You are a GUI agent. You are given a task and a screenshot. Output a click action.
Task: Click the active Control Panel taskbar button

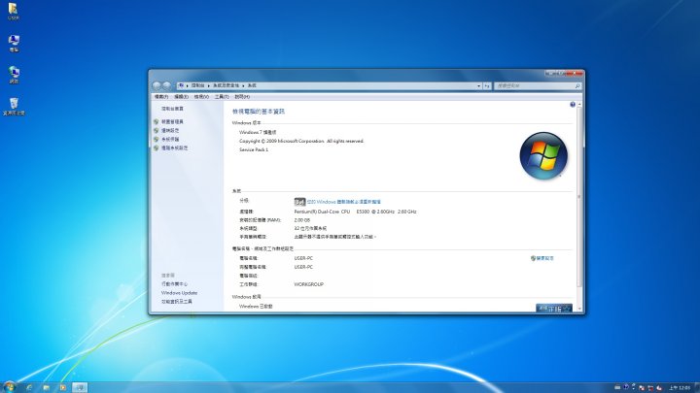click(80, 387)
